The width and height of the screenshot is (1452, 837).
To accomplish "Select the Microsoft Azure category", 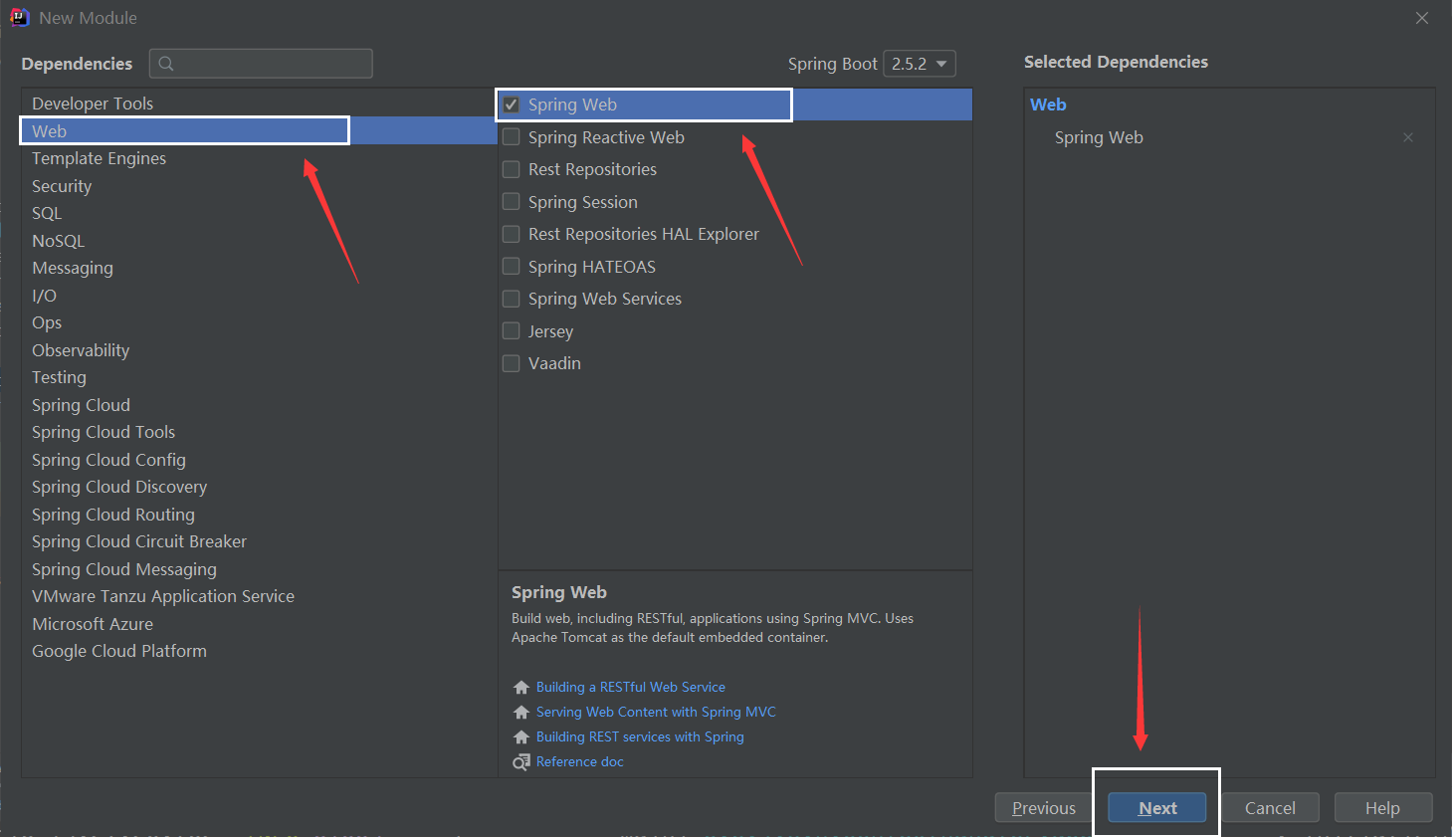I will pos(259,624).
